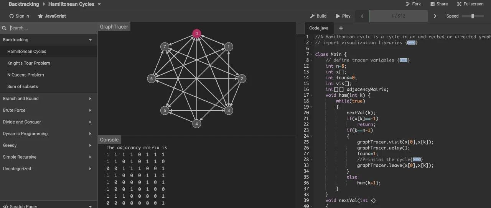Expand the Divide and Conquer category
The image size is (491, 208).
click(x=49, y=122)
